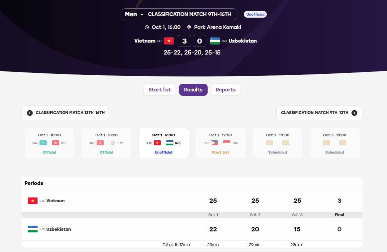Click Uzbekistan's Set 1 score 22

tap(213, 229)
